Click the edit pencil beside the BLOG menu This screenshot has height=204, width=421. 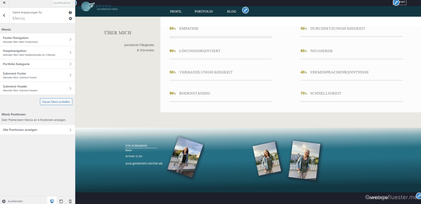(245, 10)
